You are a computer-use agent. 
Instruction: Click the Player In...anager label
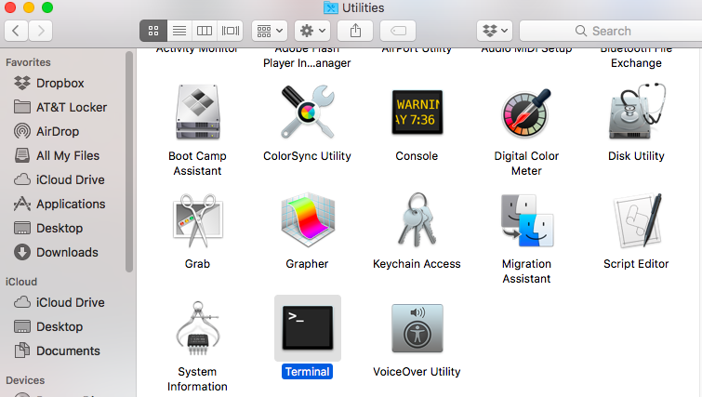(x=307, y=63)
